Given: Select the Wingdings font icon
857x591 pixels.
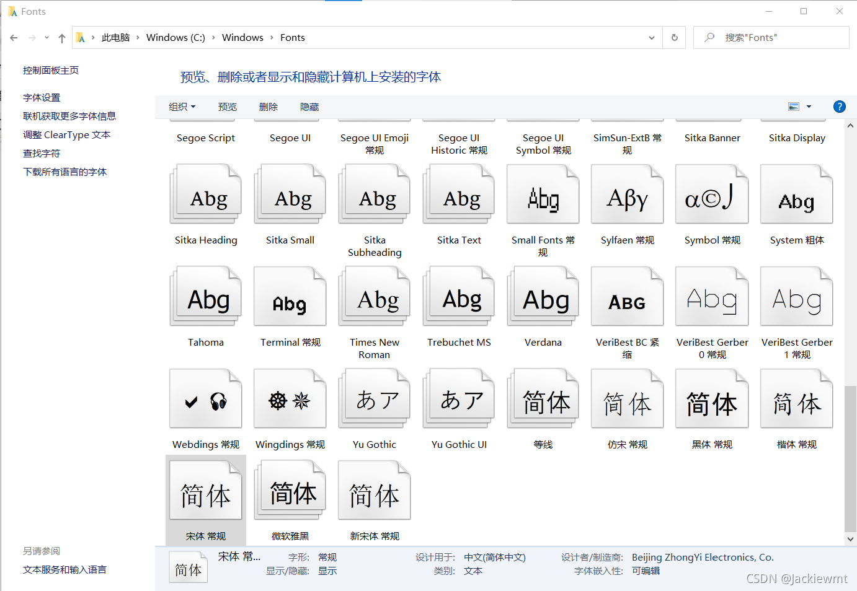Looking at the screenshot, I should pos(290,398).
